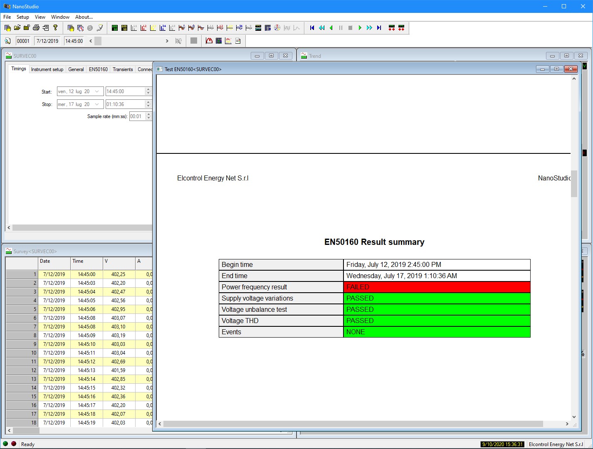Open the Stop date dropdown
The height and width of the screenshot is (449, 593).
click(x=97, y=104)
